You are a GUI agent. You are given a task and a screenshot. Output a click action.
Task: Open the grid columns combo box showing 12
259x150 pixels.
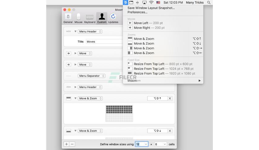[142, 144]
